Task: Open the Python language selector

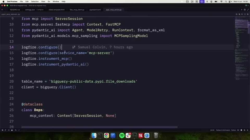Action: (x=234, y=130)
